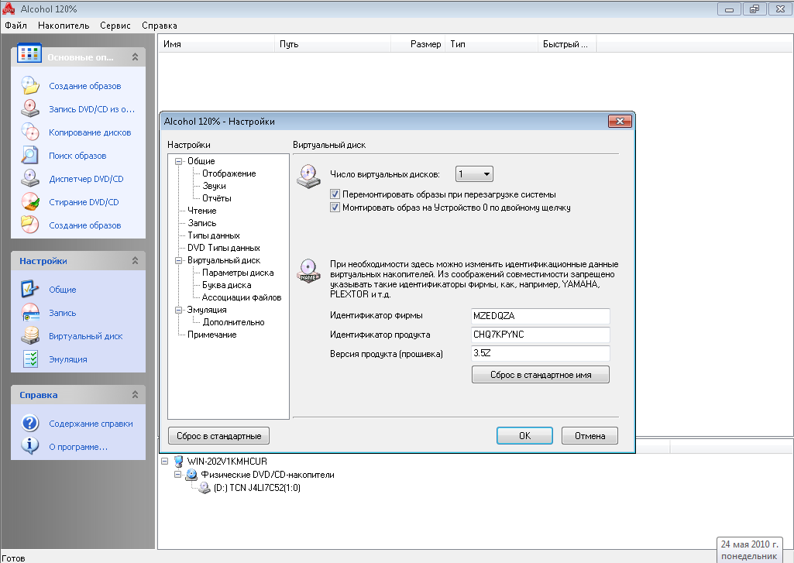Image resolution: width=794 pixels, height=563 pixels.
Task: Click the Стирание DVD/CD icon
Action: click(x=30, y=202)
